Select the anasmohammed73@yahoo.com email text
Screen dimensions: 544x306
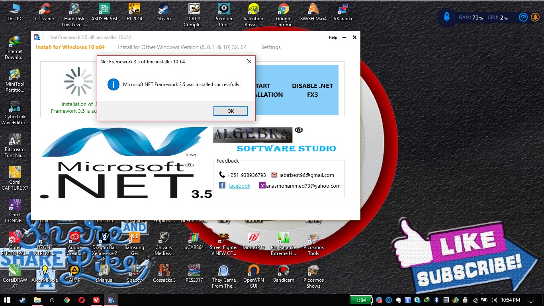[x=303, y=186]
